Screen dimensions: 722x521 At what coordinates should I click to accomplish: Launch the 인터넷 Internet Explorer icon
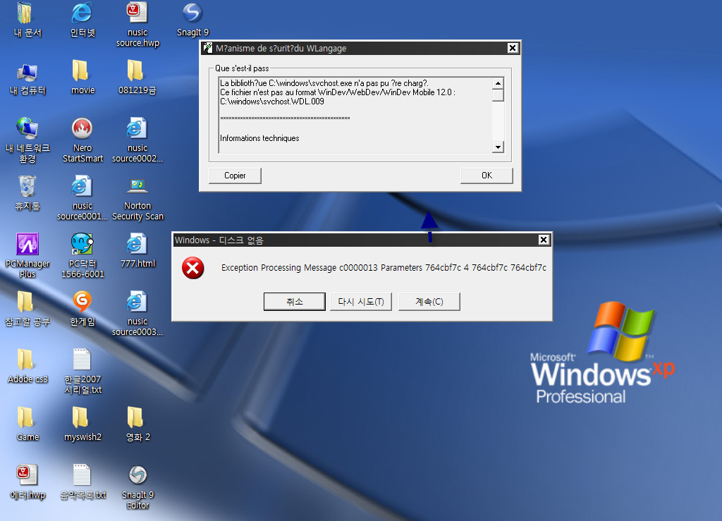coord(82,13)
